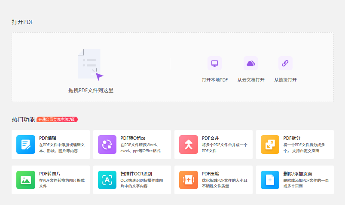Click the blue 删除/添加页面 page icon
This screenshot has width=345, height=205.
[270, 180]
